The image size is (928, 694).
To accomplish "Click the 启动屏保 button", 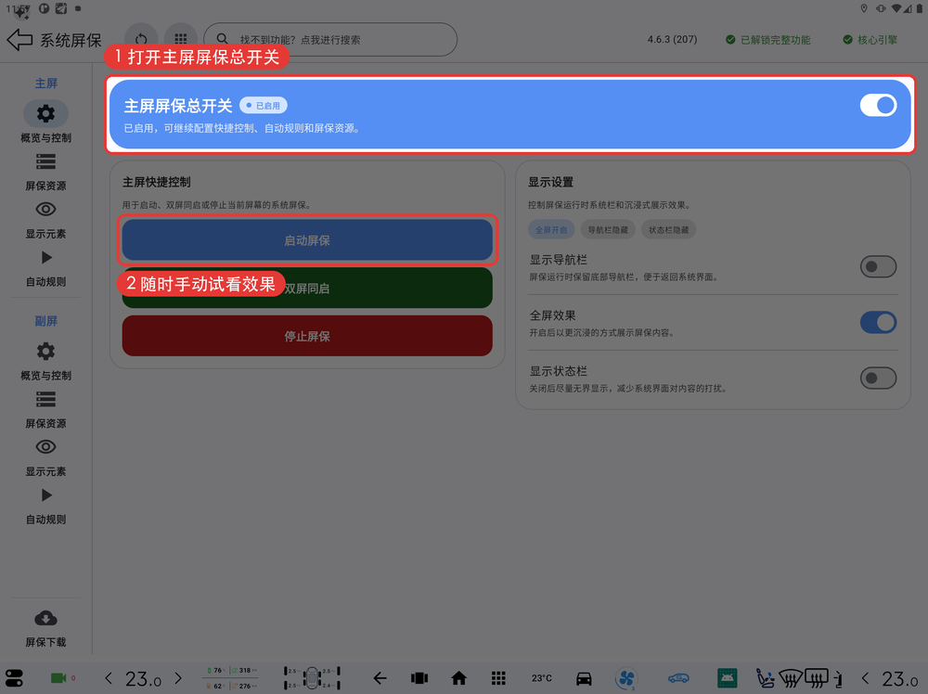I will point(307,240).
